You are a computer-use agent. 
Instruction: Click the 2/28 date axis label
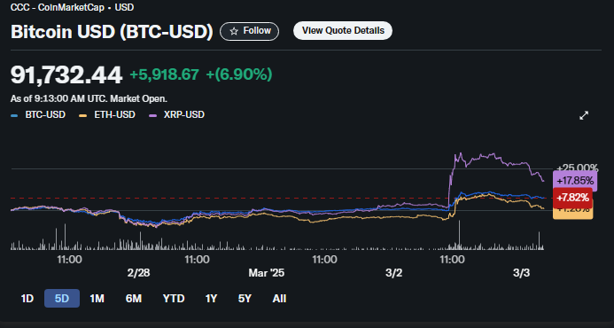[x=138, y=274]
